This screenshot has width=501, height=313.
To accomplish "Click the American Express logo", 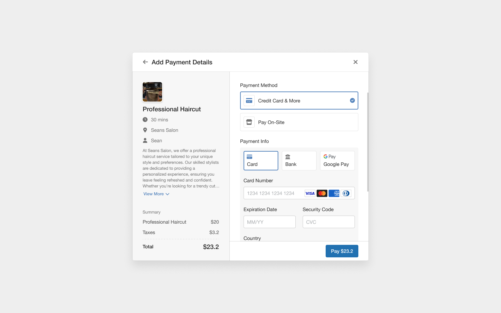I will pyautogui.click(x=334, y=193).
